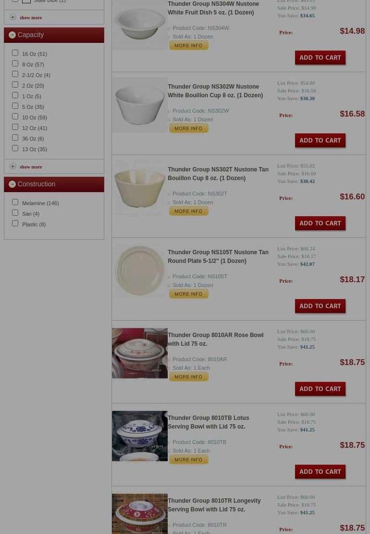This screenshot has height=534, width=370.
Task: Collapse the Capacity filter section icon
Action: pyautogui.click(x=12, y=35)
